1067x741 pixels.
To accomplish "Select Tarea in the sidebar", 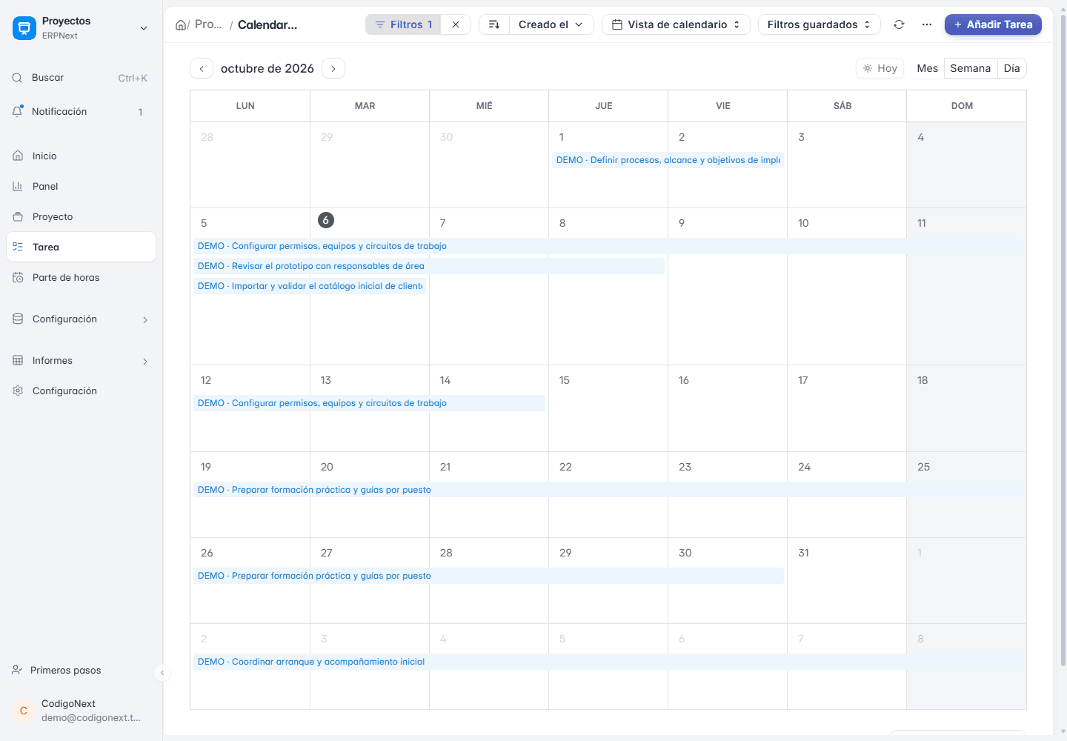I will click(x=81, y=247).
